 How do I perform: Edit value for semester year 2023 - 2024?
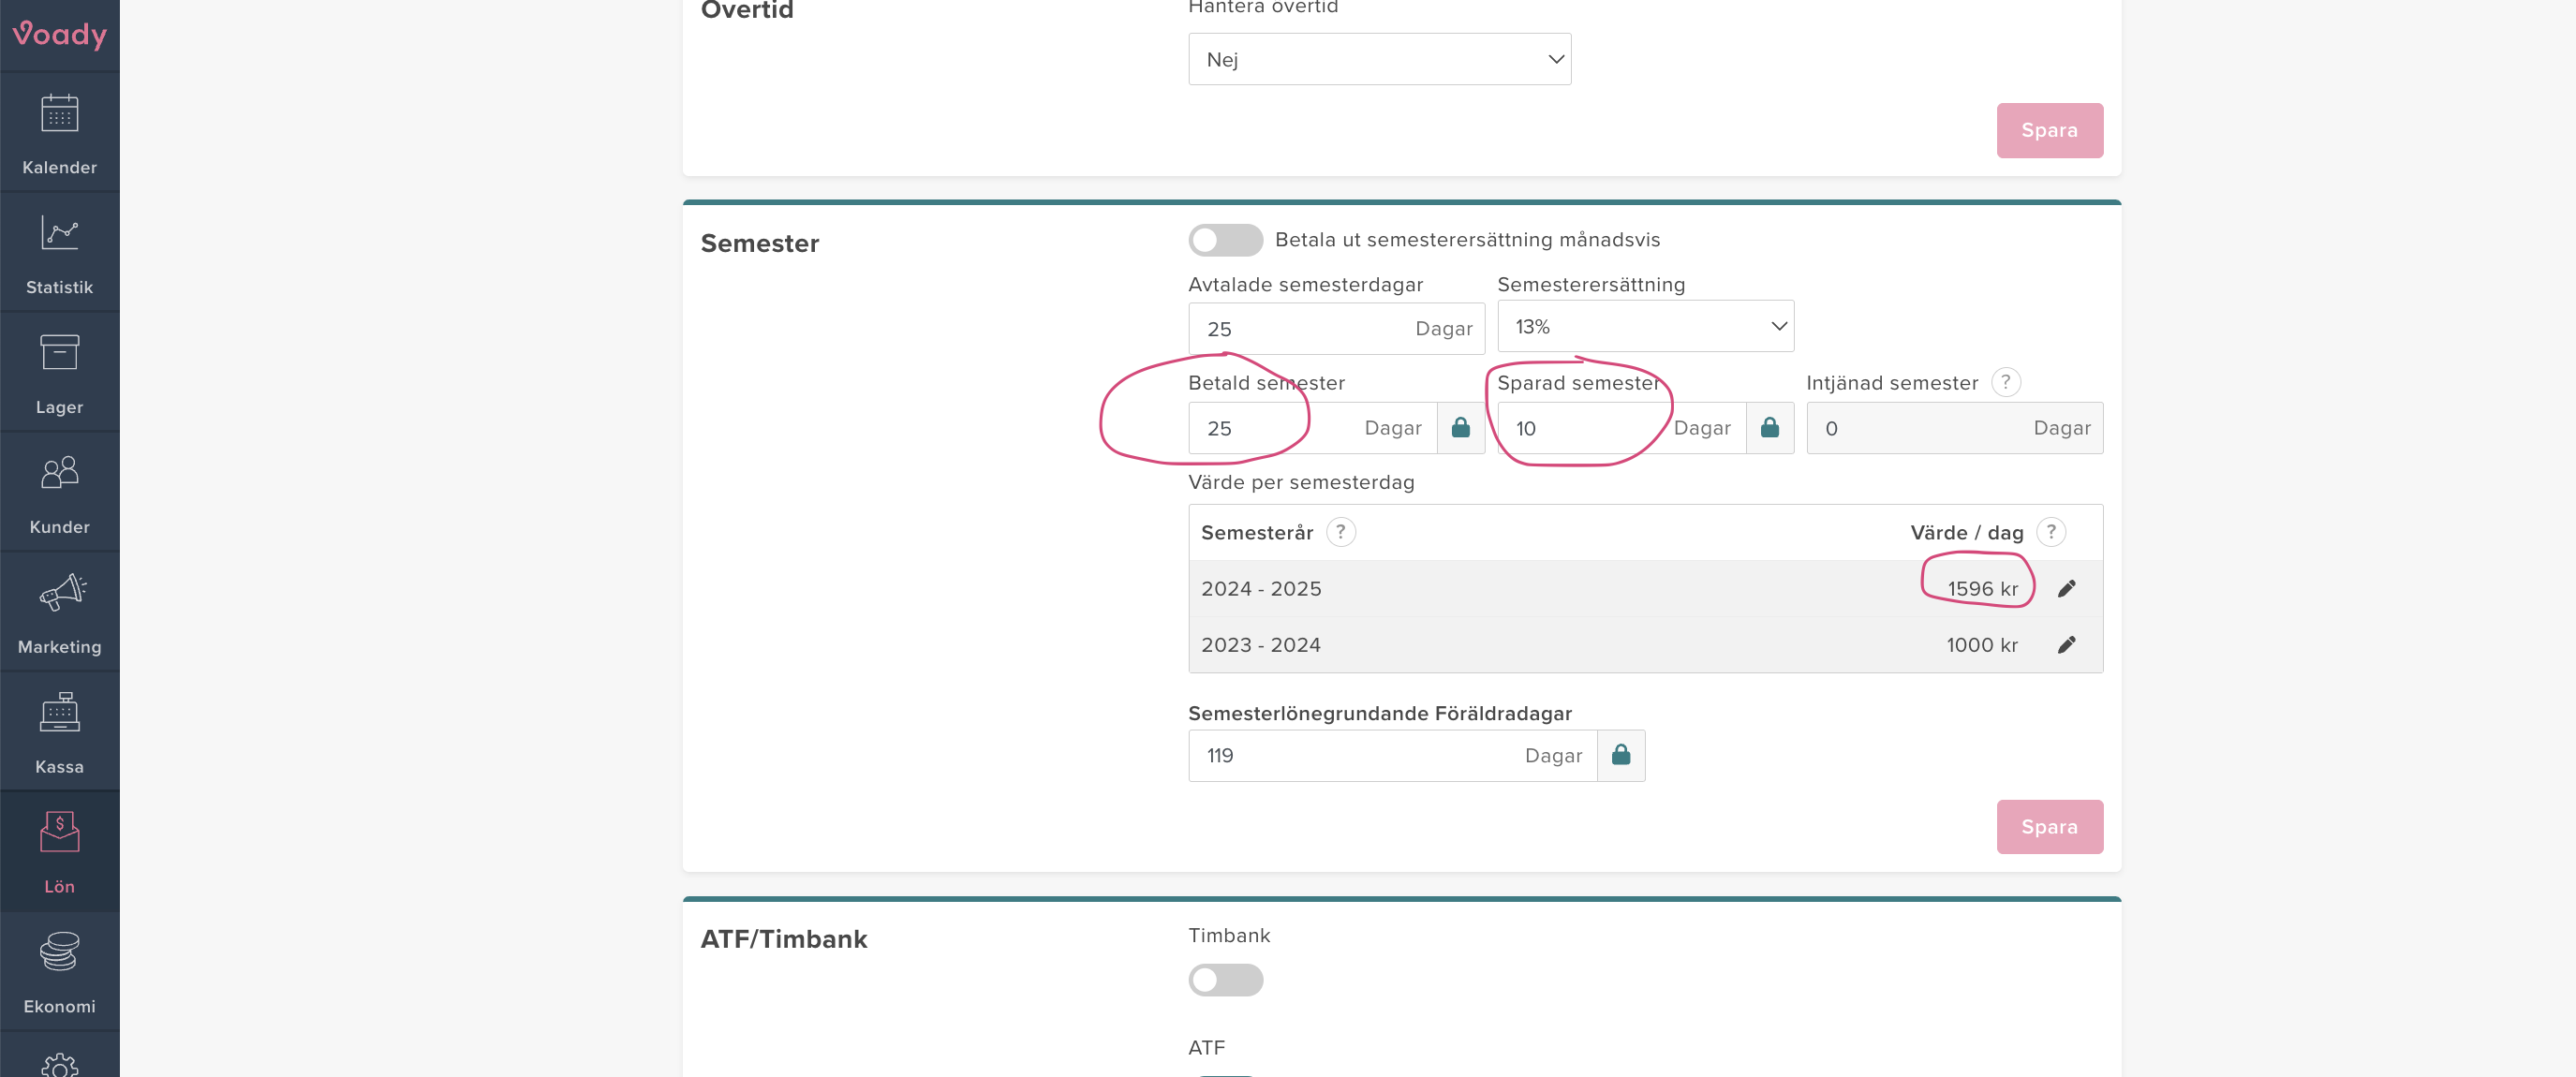click(2066, 645)
